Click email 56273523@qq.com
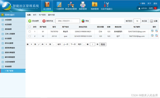This screenshot has height=98, width=160. coord(137,36)
